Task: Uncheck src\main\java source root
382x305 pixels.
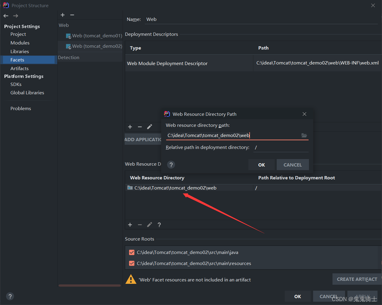Action: click(132, 252)
